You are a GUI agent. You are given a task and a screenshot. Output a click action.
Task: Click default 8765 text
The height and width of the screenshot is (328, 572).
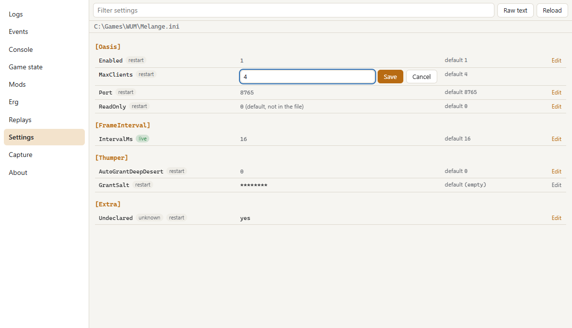[x=461, y=92]
